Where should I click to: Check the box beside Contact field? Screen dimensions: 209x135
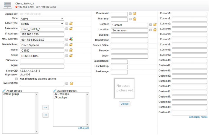[x=151, y=24]
